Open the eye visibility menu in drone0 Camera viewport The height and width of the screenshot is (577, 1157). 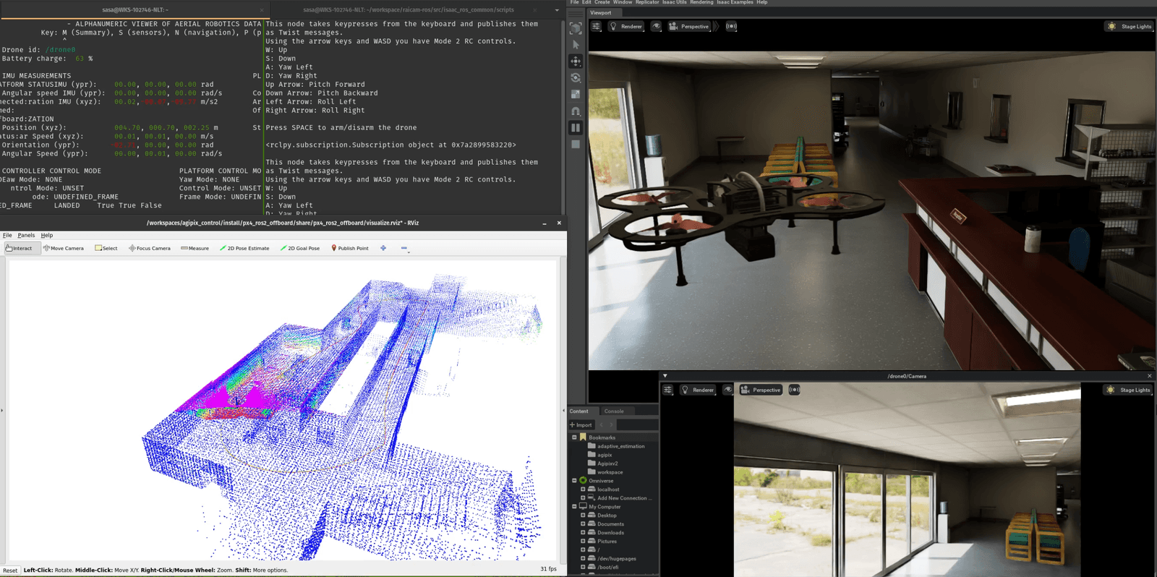point(727,390)
